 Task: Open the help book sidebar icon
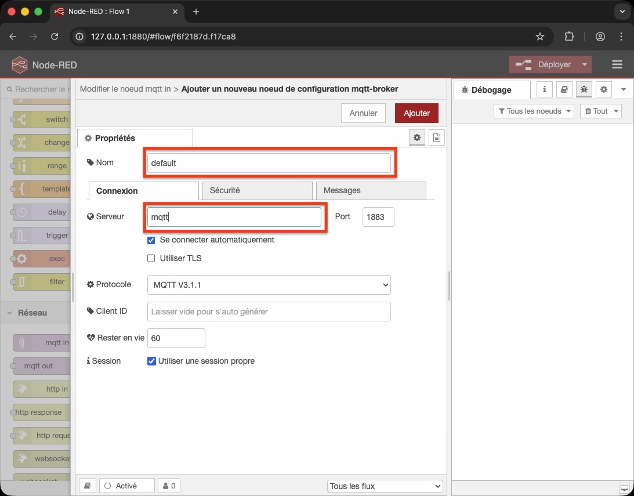pos(564,89)
